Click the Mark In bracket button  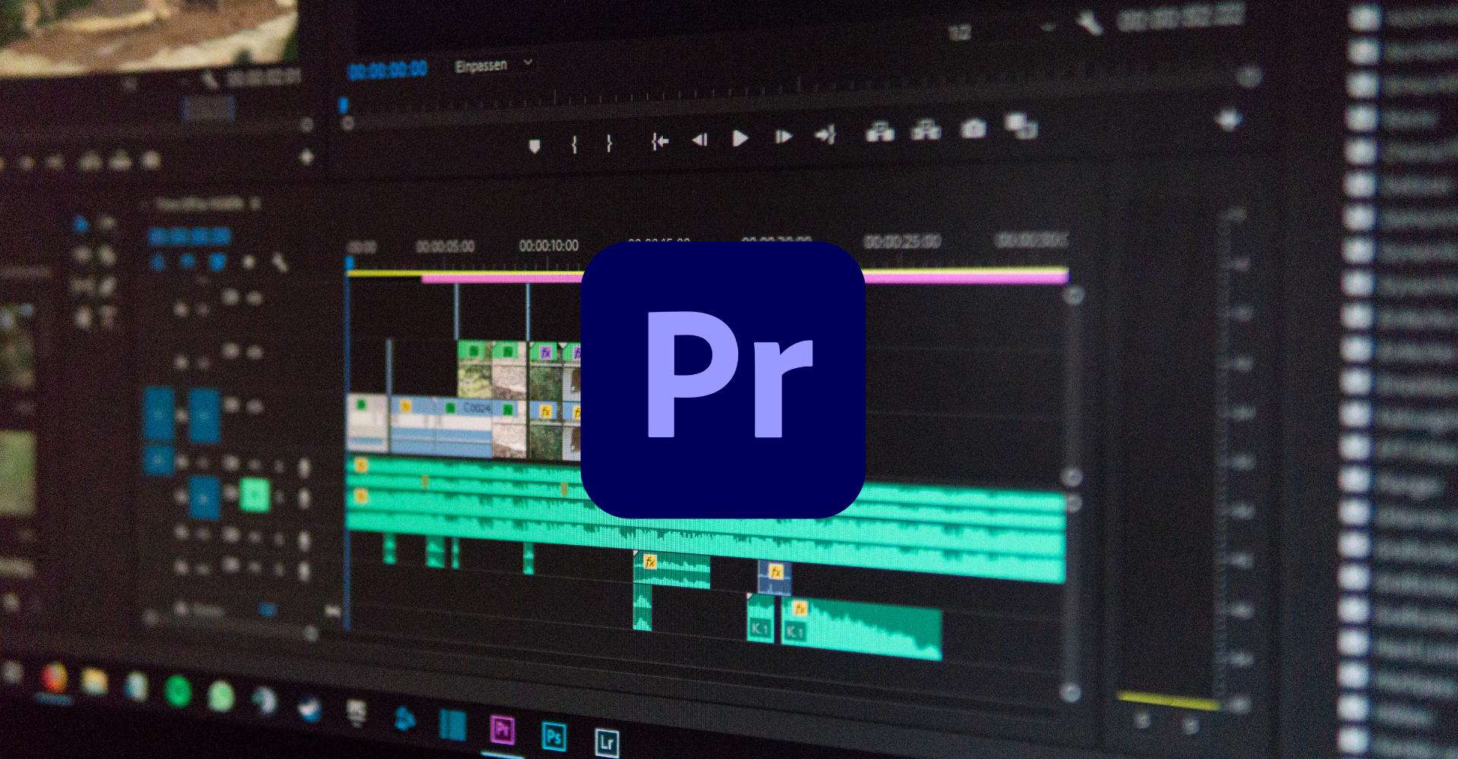coord(574,143)
